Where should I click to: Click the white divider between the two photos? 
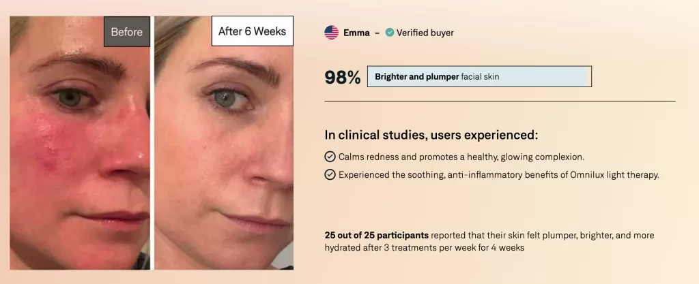click(x=152, y=142)
